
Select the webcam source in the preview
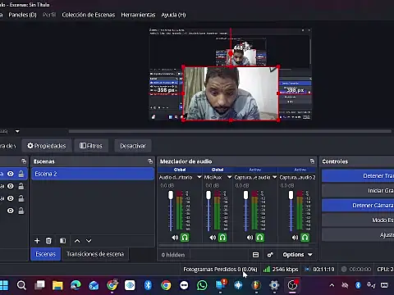coord(231,93)
